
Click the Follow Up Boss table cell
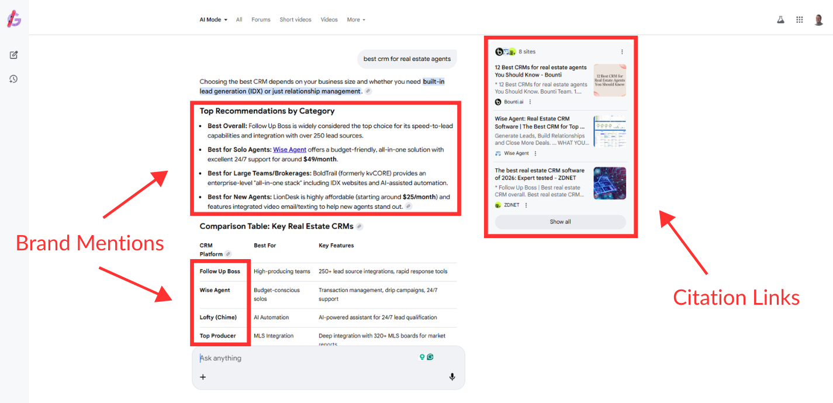pos(220,271)
